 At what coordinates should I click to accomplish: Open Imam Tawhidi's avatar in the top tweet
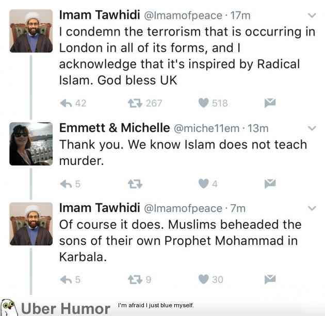point(31,31)
